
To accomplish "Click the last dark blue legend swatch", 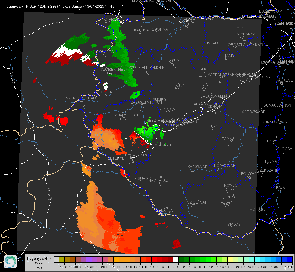I will pyautogui.click(x=290, y=259).
